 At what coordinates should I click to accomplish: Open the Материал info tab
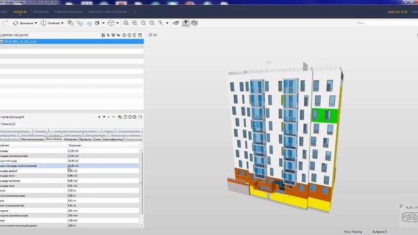pos(71,139)
